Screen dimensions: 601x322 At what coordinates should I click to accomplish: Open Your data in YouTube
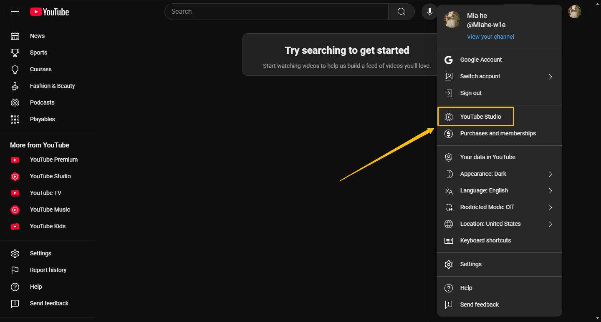[x=500, y=157]
